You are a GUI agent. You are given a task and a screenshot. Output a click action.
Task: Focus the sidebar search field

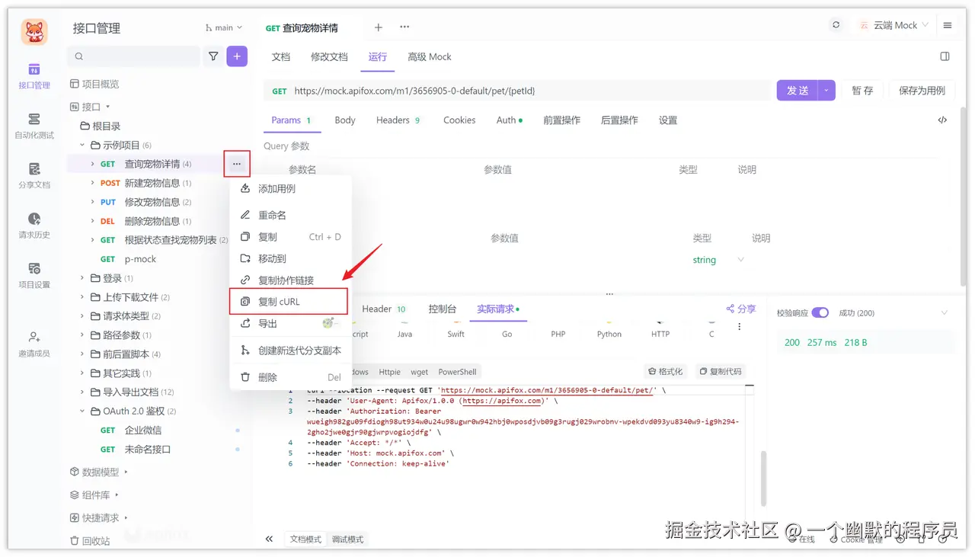tap(134, 56)
